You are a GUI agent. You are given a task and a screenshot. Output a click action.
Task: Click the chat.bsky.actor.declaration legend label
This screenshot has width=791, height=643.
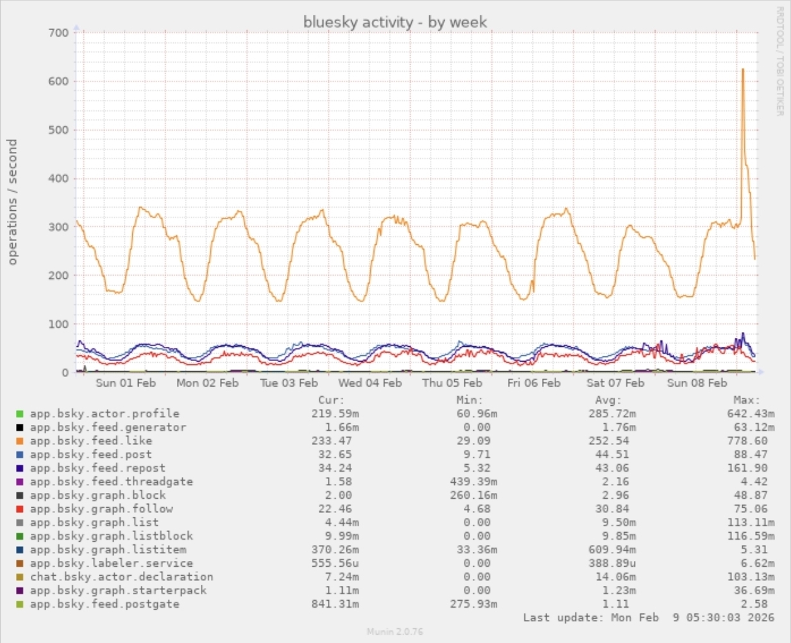tap(121, 577)
